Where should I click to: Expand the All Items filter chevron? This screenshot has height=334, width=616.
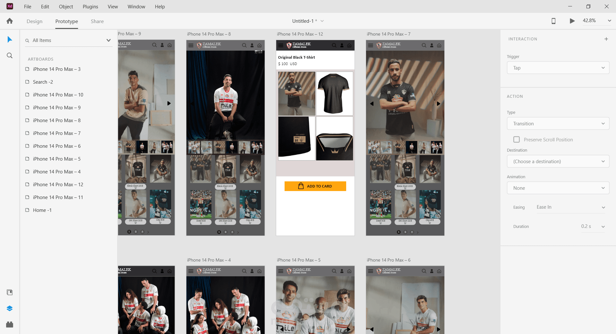coord(108,40)
